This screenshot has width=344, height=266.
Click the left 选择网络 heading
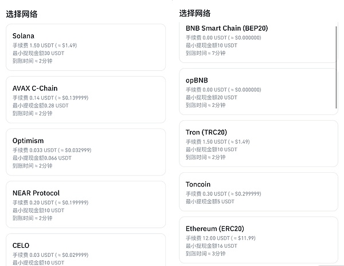[22, 14]
